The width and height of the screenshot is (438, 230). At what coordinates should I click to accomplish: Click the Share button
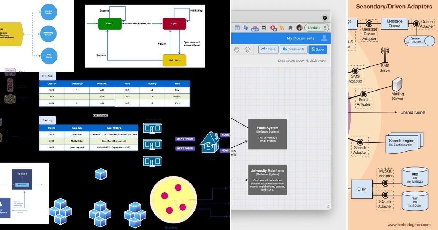(x=268, y=49)
